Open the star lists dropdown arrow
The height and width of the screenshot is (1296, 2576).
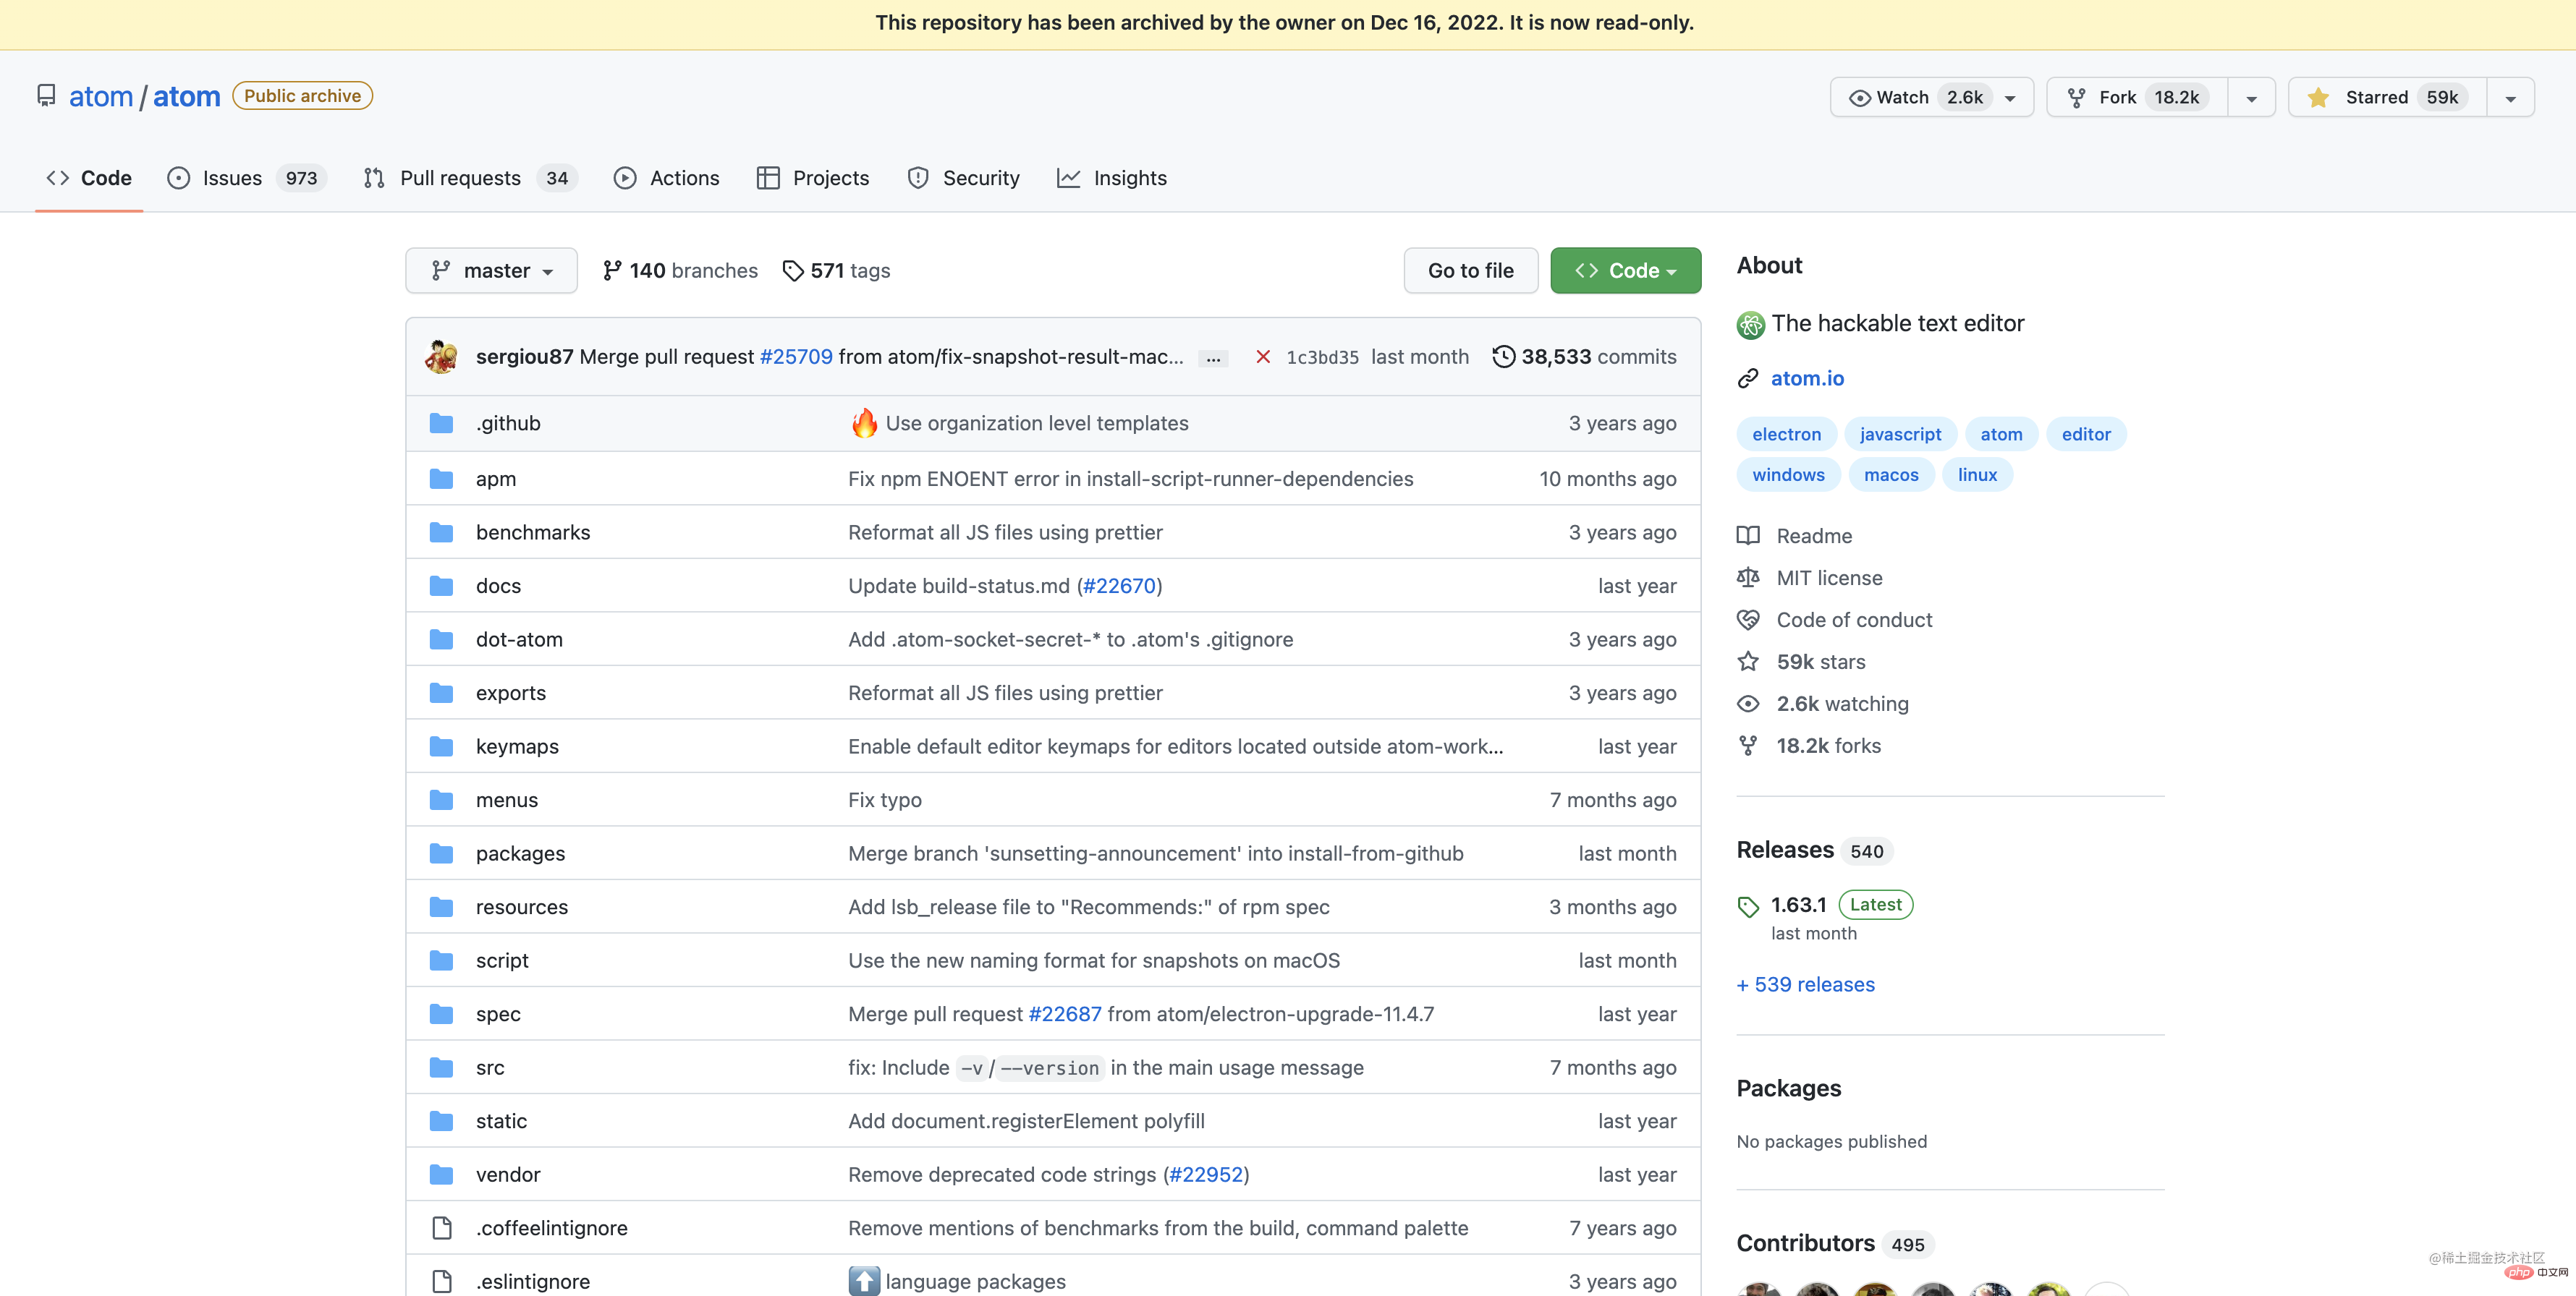click(x=2510, y=98)
